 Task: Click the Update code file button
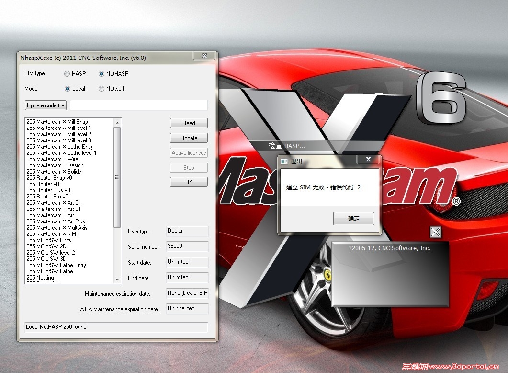click(x=45, y=105)
